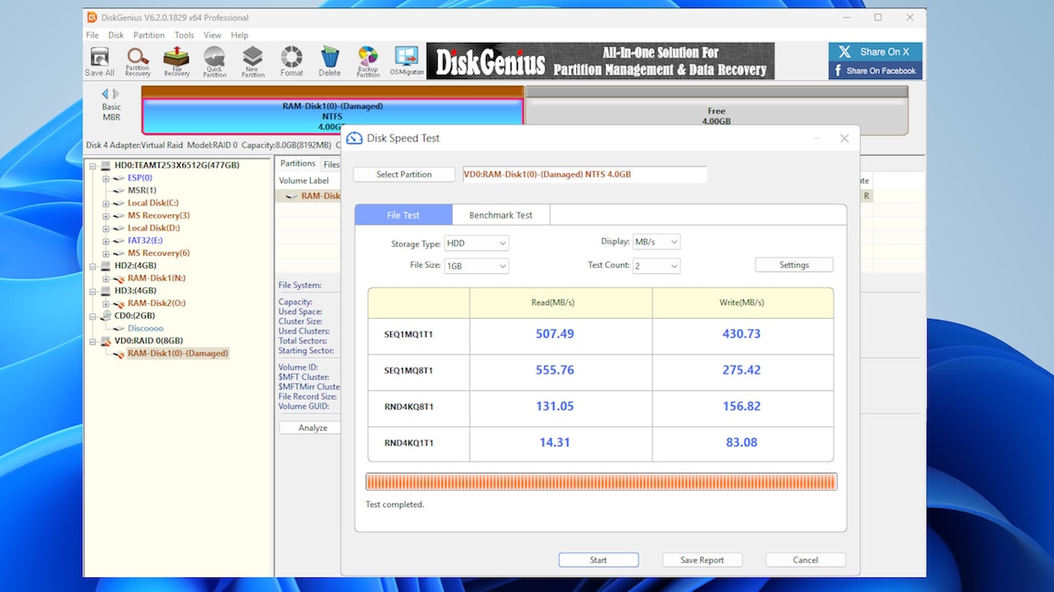Select the Partitions tab in main window
This screenshot has height=592, width=1054.
pos(297,164)
